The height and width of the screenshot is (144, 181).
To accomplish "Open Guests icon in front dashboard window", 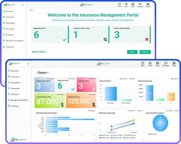I will click(x=174, y=64).
